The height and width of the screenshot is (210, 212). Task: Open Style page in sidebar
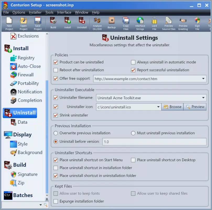click(19, 144)
